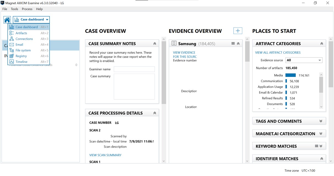
Task: Click the Examiner name input field
Action: click(134, 69)
